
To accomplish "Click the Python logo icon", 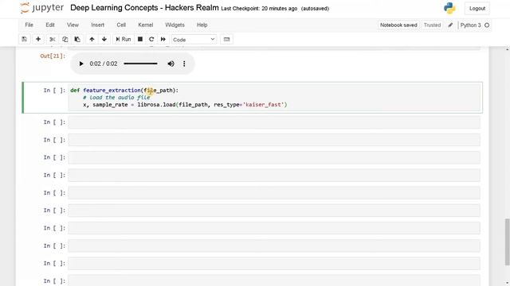I will 449,8.
